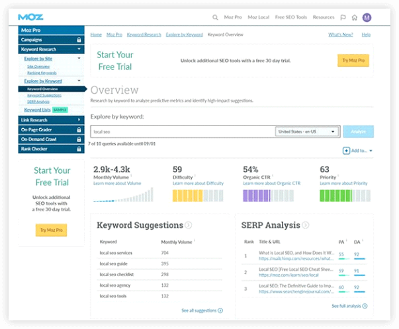The height and width of the screenshot is (329, 399).
Task: Open Resources top menu
Action: (324, 17)
